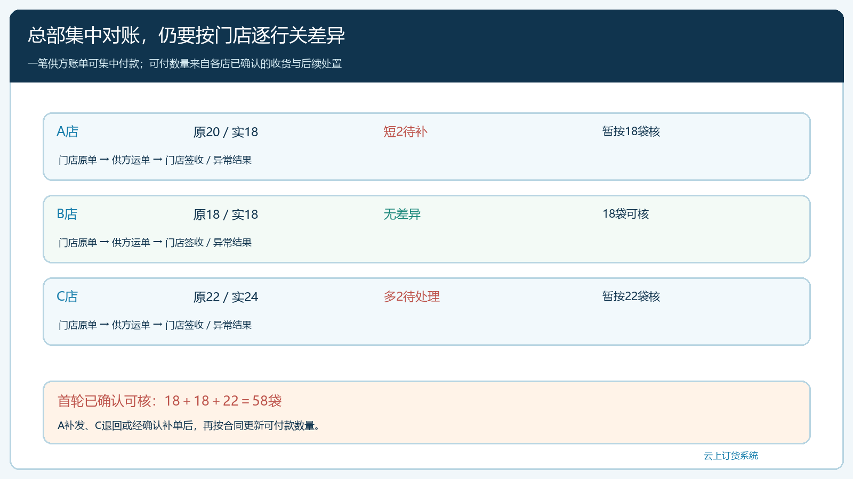Select the value 原20 / 实18
The image size is (853, 479).
point(226,132)
